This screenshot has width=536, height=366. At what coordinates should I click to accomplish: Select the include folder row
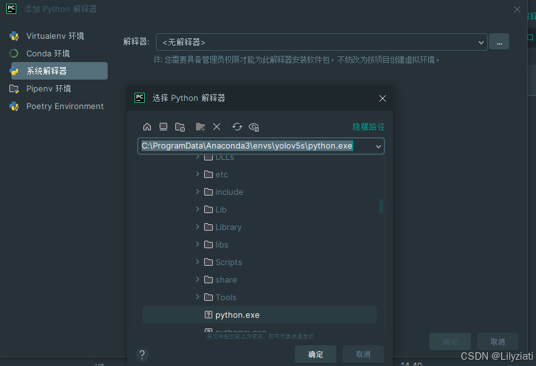tap(260, 192)
